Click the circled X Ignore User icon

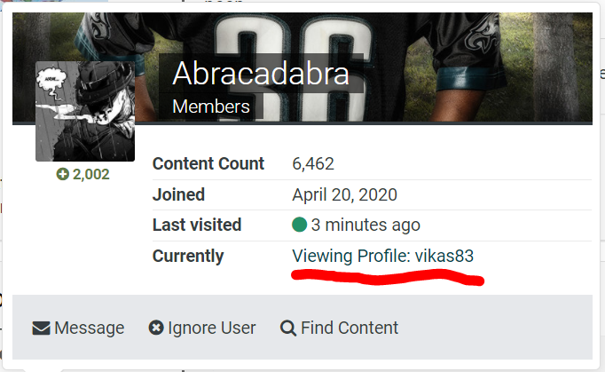point(156,328)
